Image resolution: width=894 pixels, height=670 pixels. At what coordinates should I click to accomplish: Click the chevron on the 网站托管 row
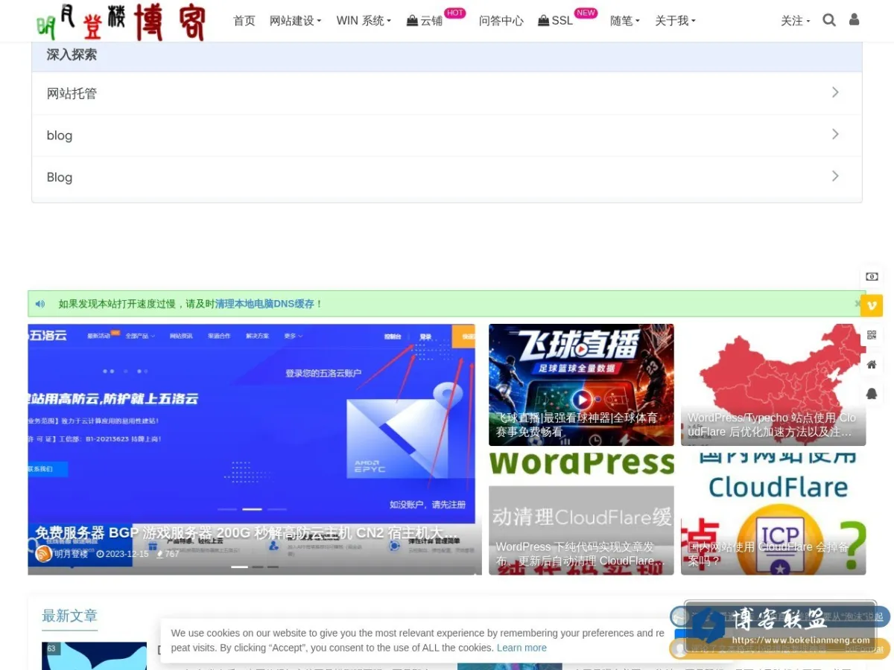835,92
